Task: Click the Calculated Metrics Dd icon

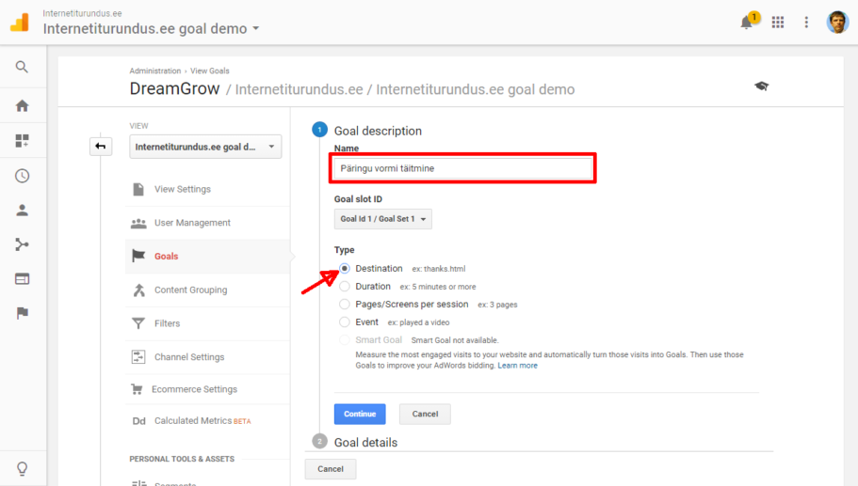Action: point(139,421)
